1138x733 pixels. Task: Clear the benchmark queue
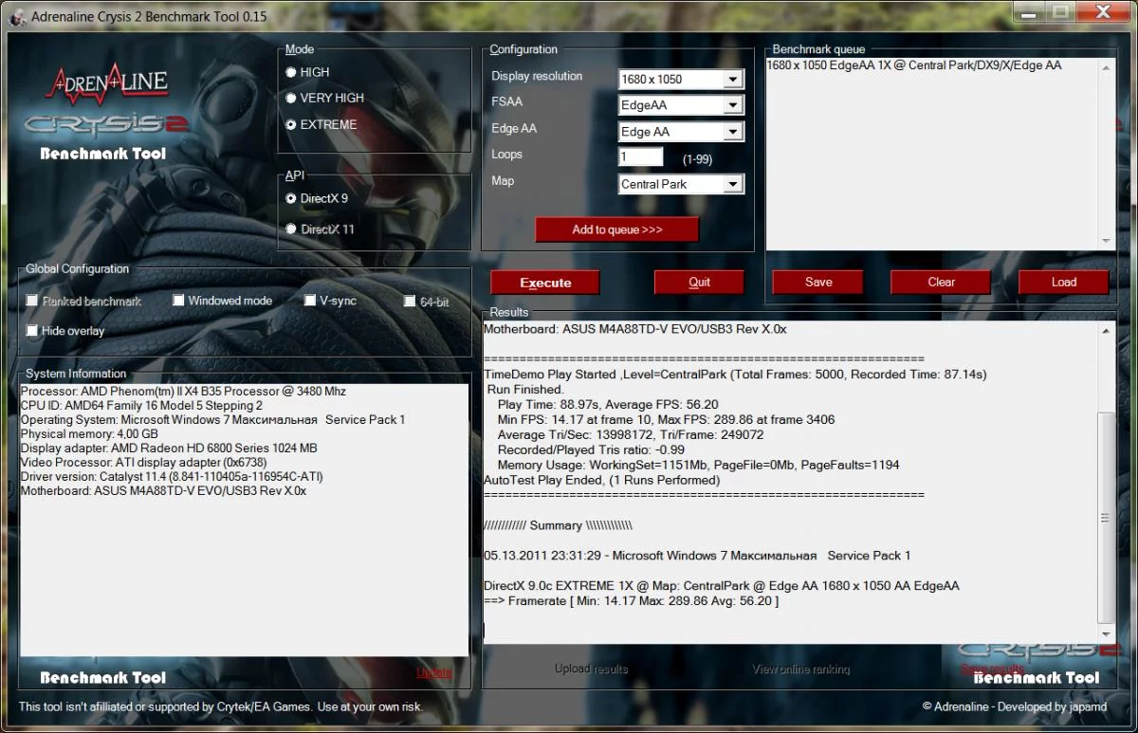[941, 282]
